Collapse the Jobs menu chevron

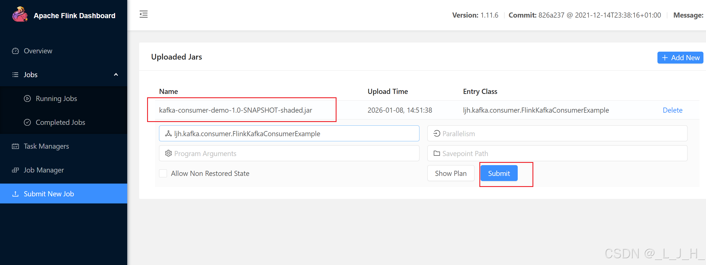pyautogui.click(x=116, y=75)
